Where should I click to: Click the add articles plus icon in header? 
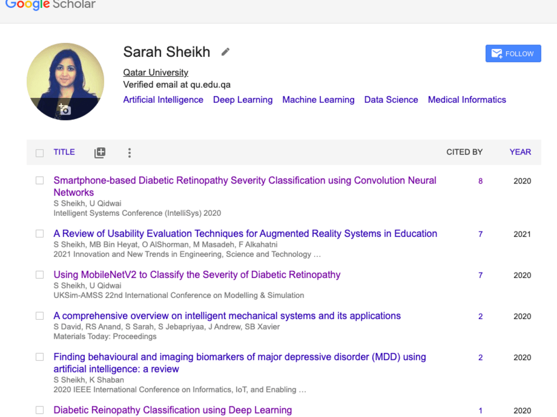(x=100, y=152)
